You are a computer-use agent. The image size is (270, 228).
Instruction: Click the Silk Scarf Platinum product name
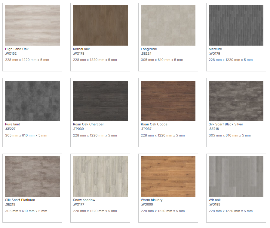point(20,200)
